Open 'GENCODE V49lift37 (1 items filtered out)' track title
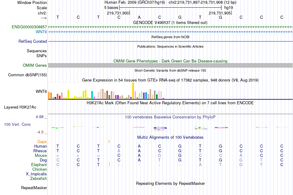This screenshot has height=195, width=293. click(170, 22)
